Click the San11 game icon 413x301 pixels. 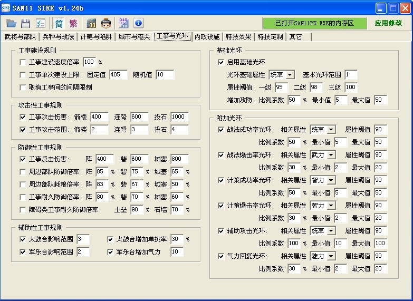pyautogui.click(x=92, y=23)
